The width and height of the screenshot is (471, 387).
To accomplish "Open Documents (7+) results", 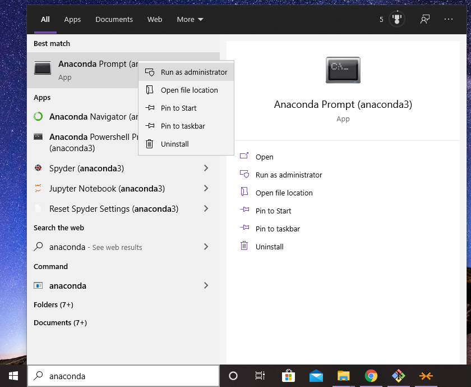I will (60, 322).
